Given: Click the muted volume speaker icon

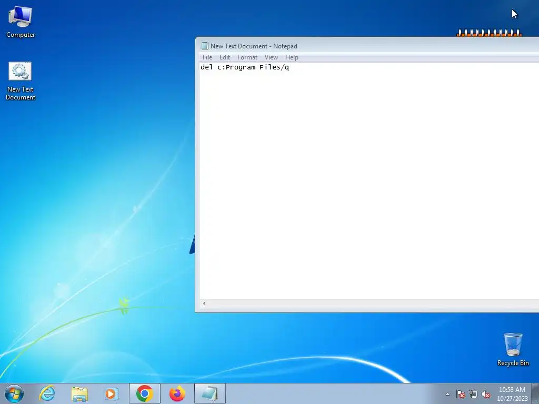Looking at the screenshot, I should point(486,394).
